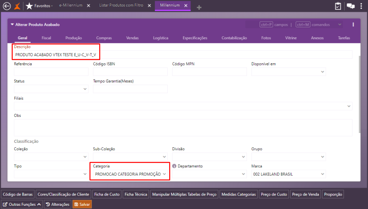
Task: Open the Anexos tab
Action: pyautogui.click(x=317, y=38)
